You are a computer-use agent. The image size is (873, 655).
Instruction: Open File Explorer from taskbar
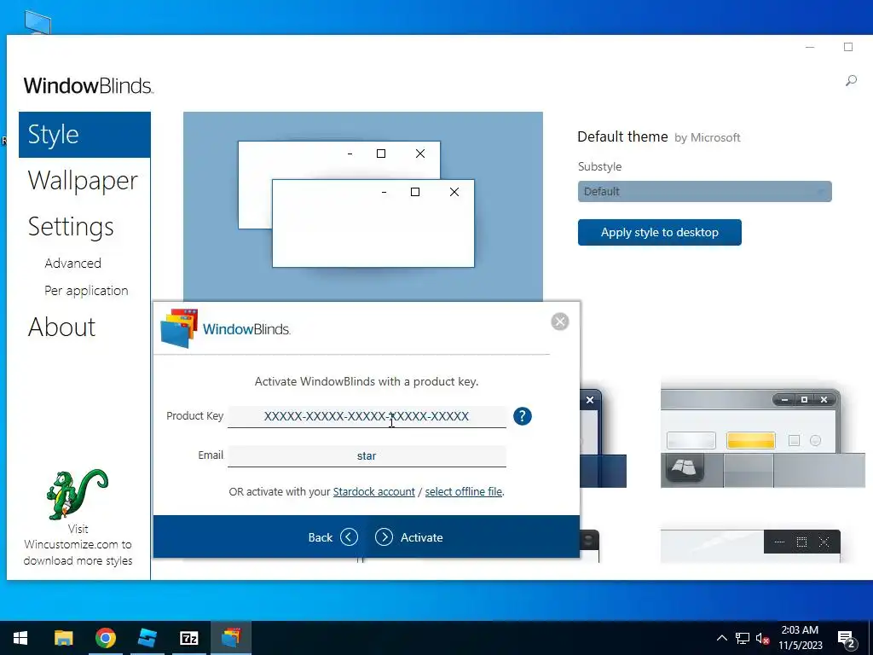pos(63,638)
